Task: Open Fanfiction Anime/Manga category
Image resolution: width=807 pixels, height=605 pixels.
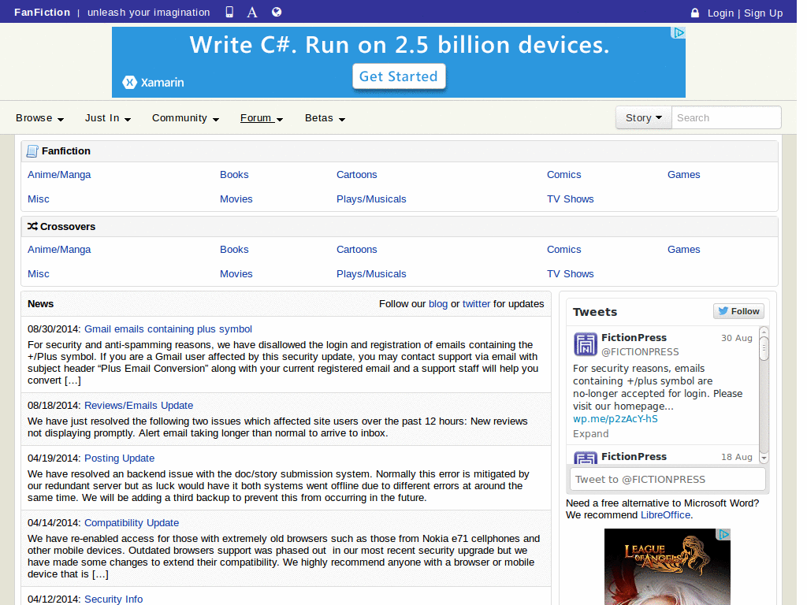Action: click(59, 175)
